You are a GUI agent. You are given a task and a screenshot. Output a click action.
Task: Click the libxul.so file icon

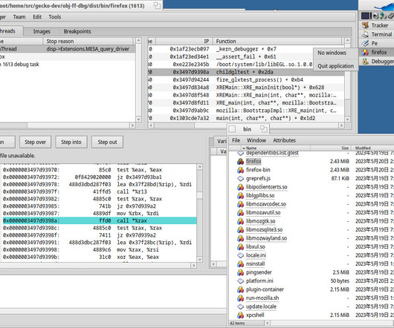(x=240, y=246)
